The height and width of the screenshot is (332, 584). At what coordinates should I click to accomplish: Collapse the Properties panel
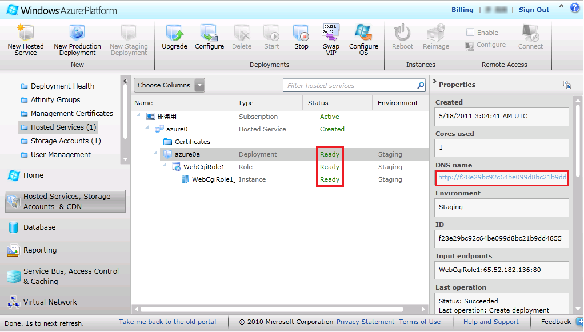pos(434,81)
